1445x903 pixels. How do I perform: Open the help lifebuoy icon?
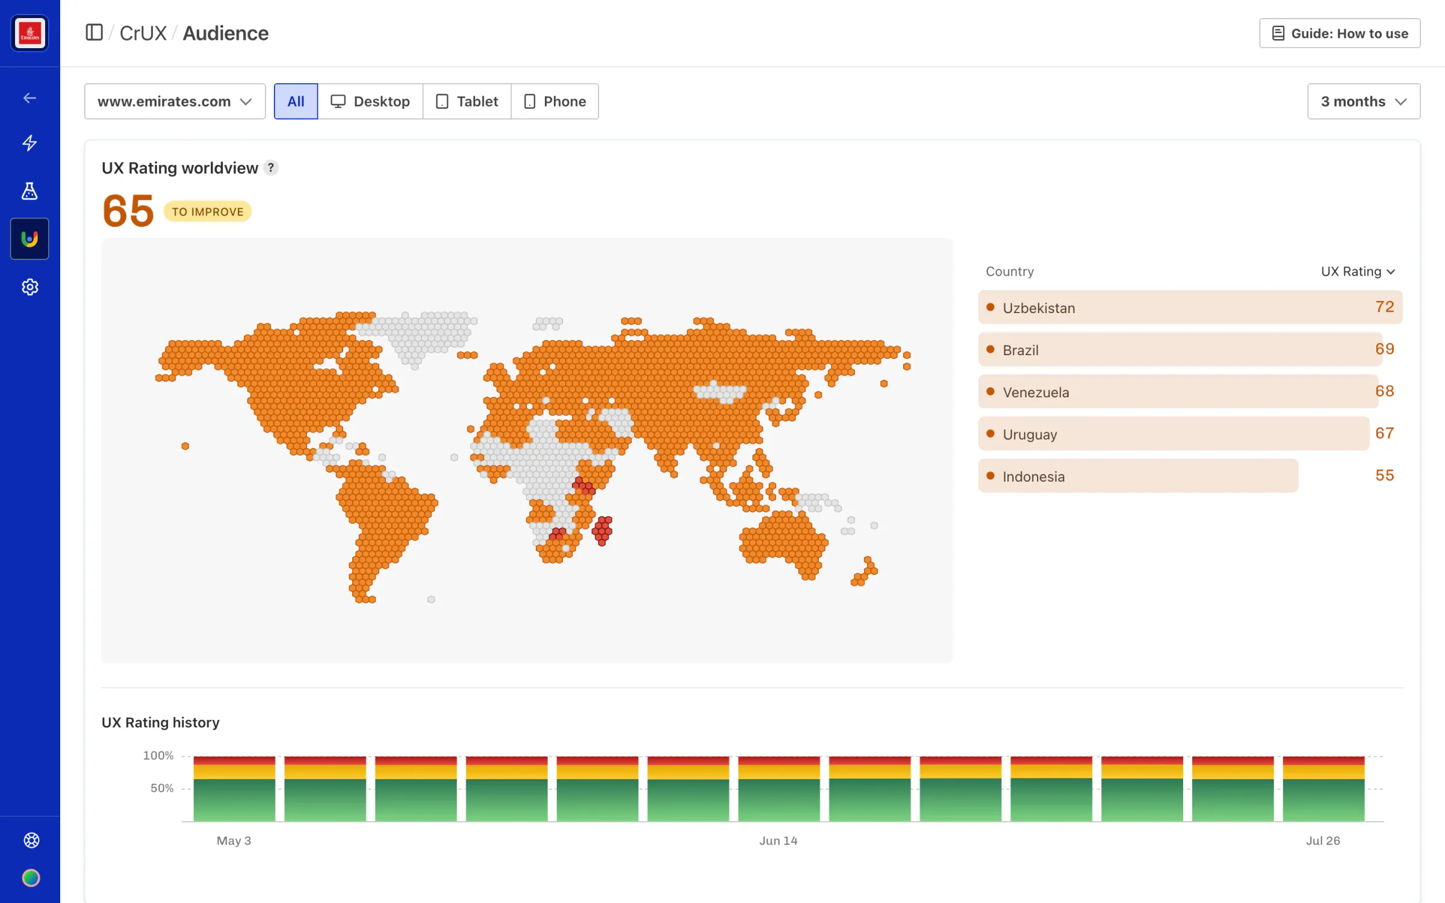tap(31, 840)
